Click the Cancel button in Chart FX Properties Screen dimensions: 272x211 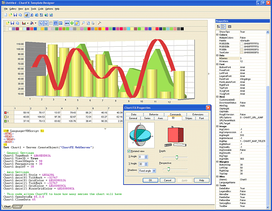pyautogui.click(x=168, y=180)
